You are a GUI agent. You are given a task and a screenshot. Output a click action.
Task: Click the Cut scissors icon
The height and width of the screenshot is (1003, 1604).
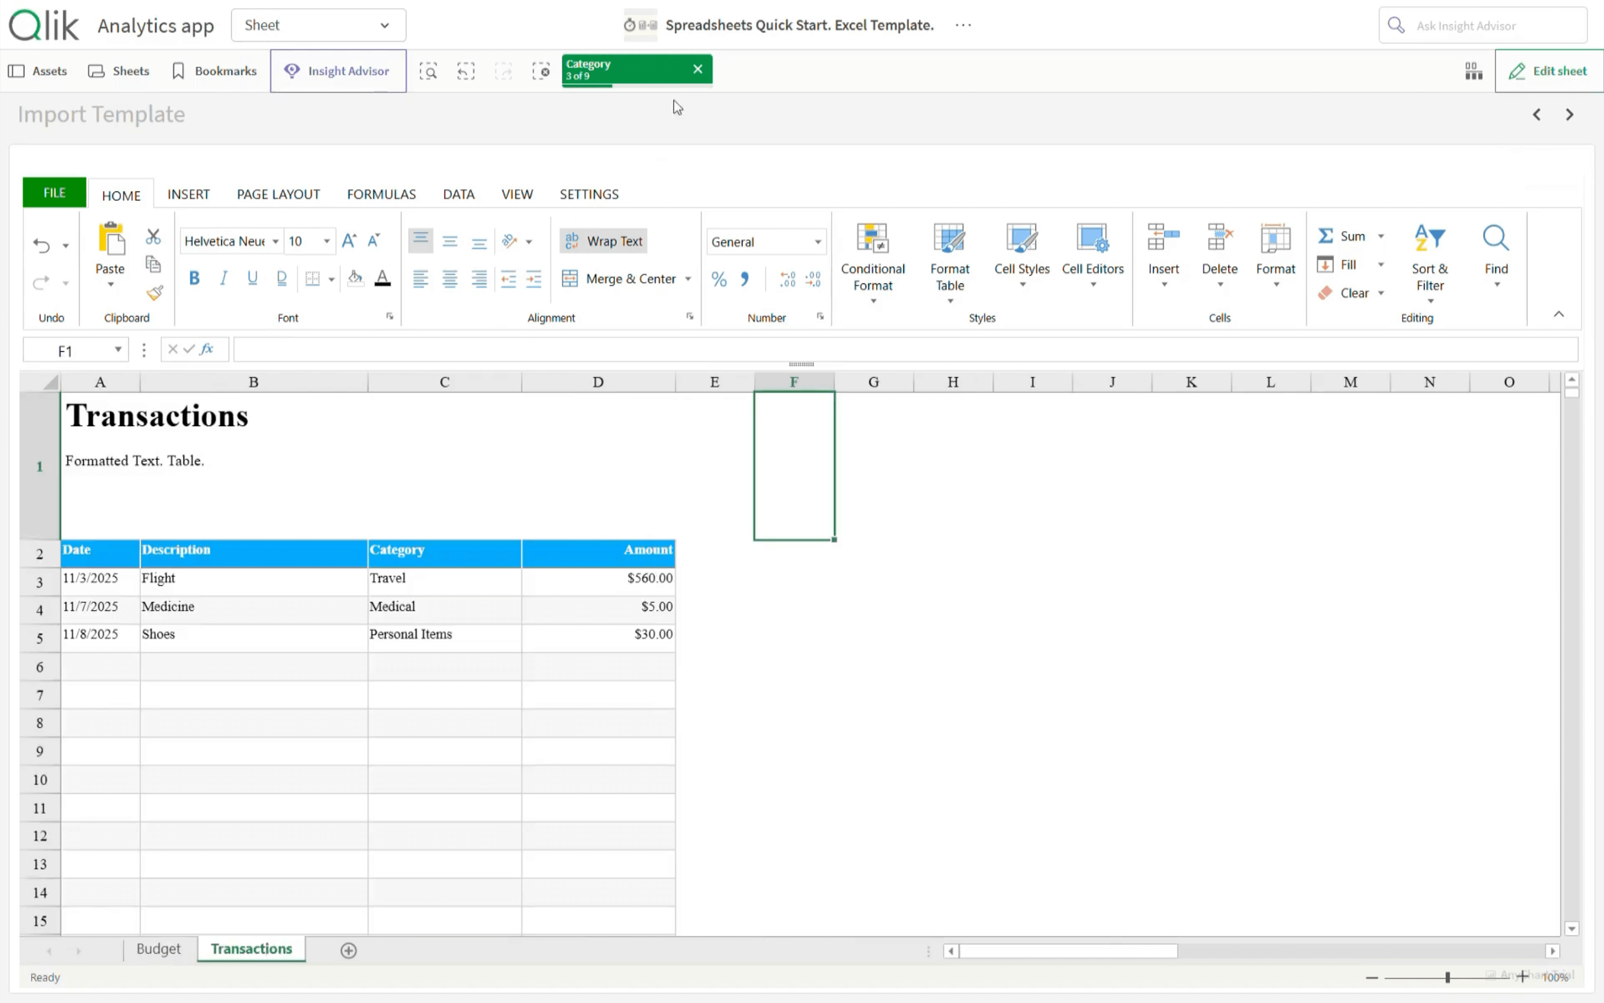(153, 237)
